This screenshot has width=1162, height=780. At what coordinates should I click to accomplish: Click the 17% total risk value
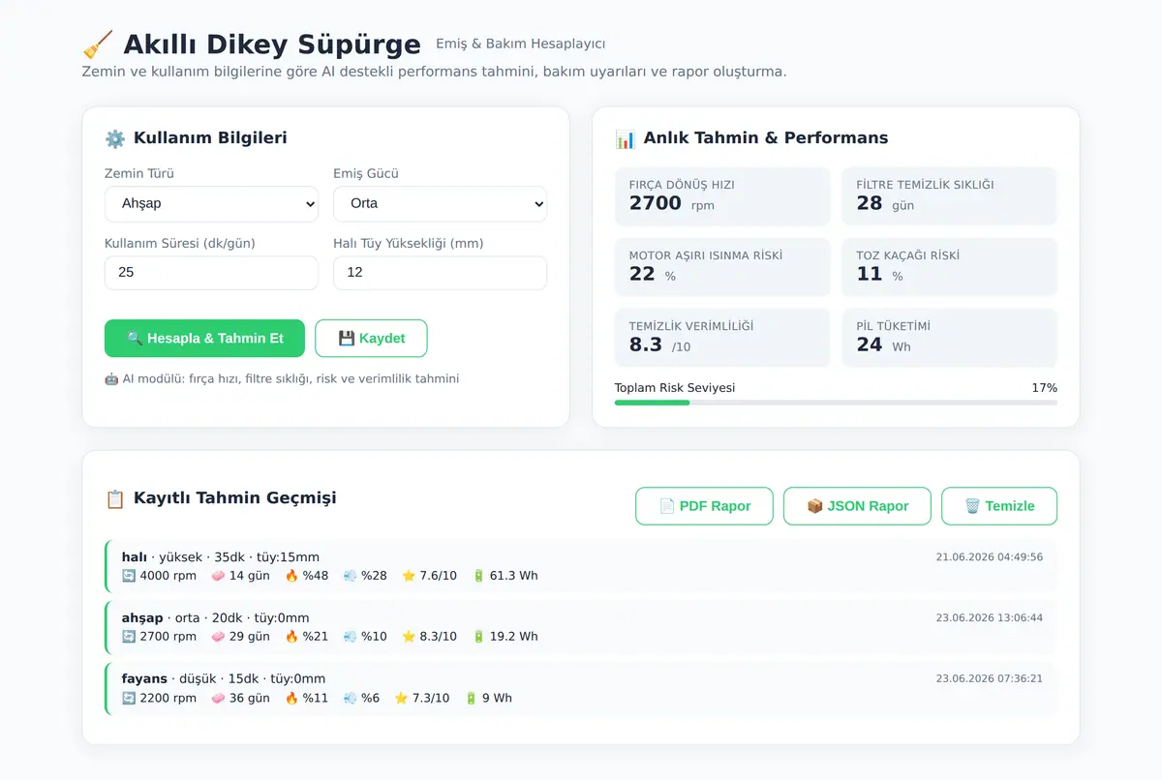click(x=1044, y=388)
